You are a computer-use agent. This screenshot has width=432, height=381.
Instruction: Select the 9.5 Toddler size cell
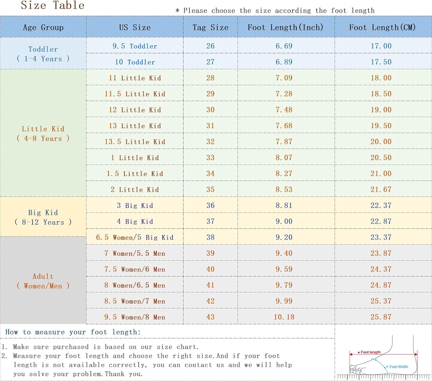pyautogui.click(x=135, y=46)
